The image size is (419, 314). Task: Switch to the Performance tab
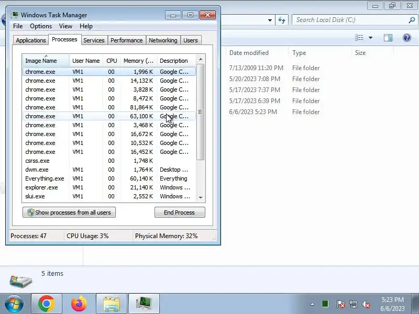[x=126, y=40]
